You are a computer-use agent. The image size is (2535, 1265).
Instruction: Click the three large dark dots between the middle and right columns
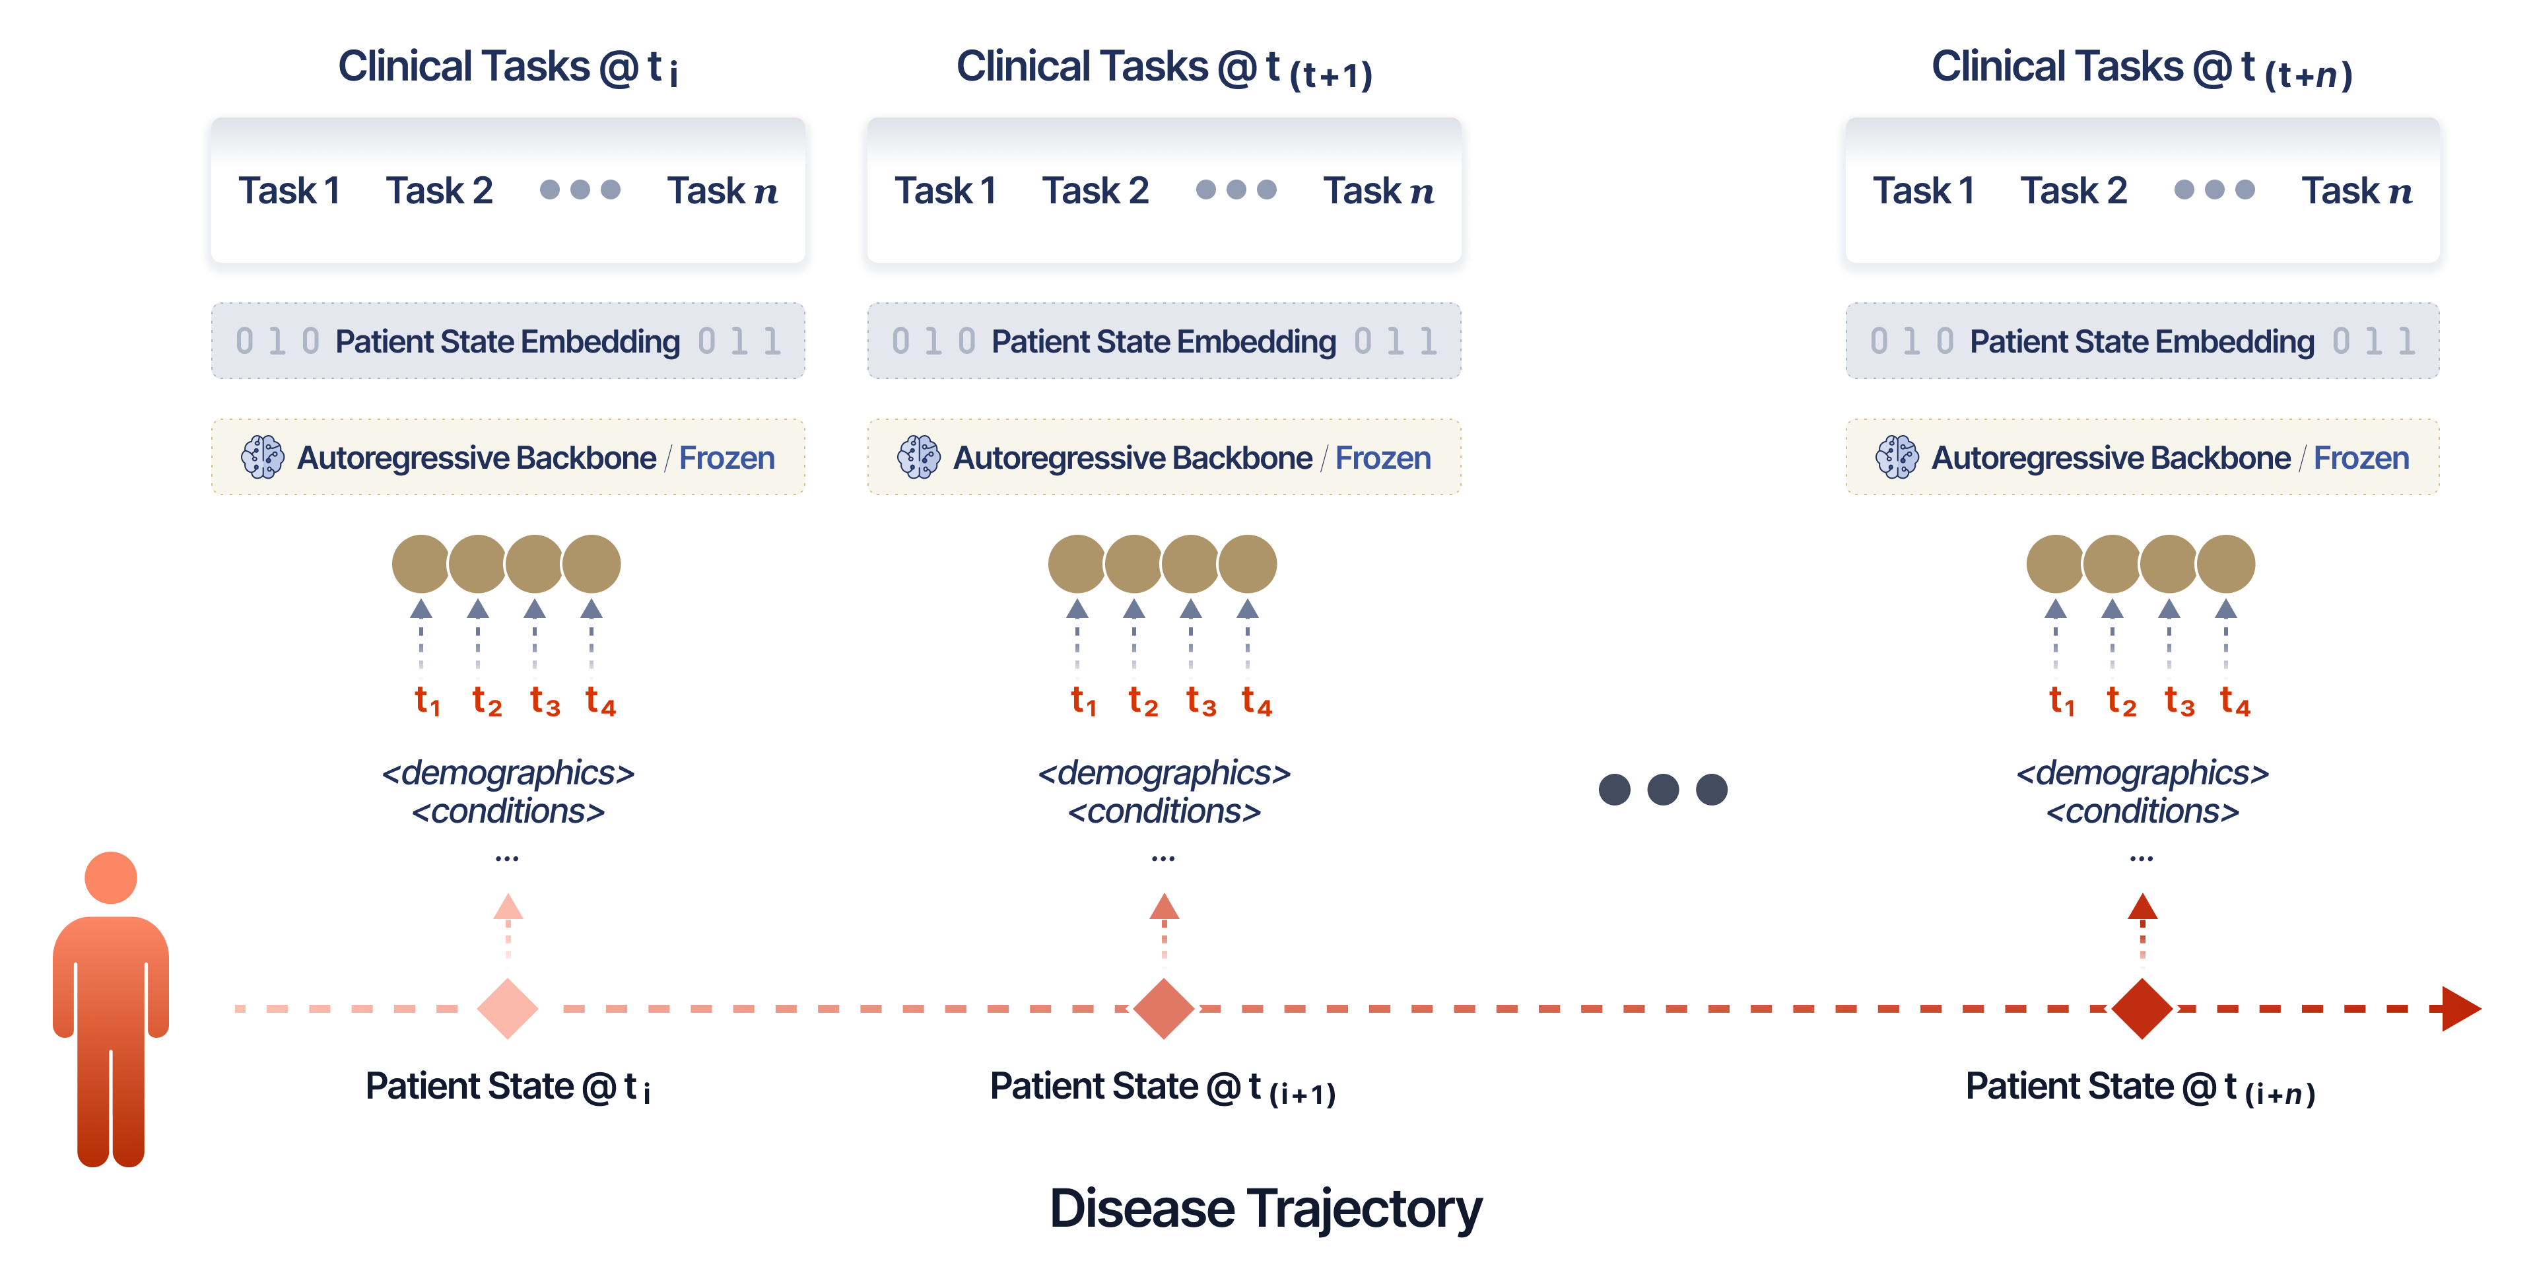[x=1663, y=790]
